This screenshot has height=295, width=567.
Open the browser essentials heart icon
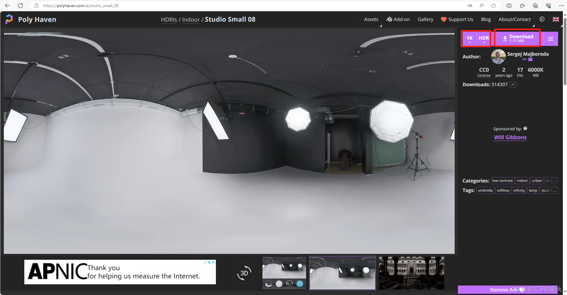click(548, 6)
